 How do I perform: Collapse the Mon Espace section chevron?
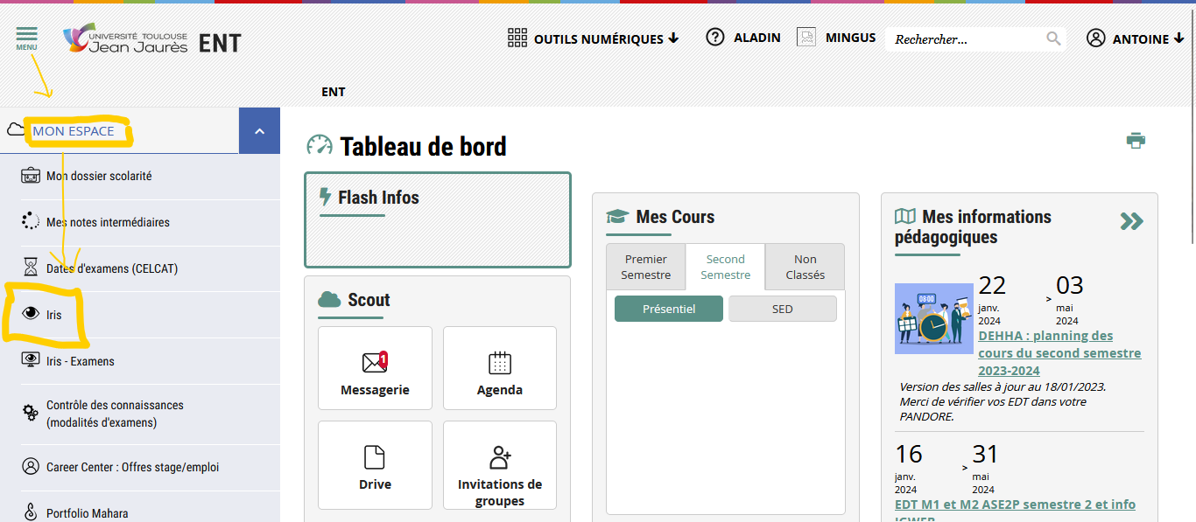[259, 131]
